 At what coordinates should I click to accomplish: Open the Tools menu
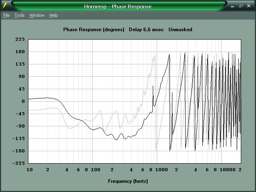20,15
